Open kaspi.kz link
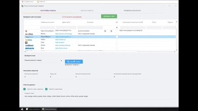 [x=60, y=43]
